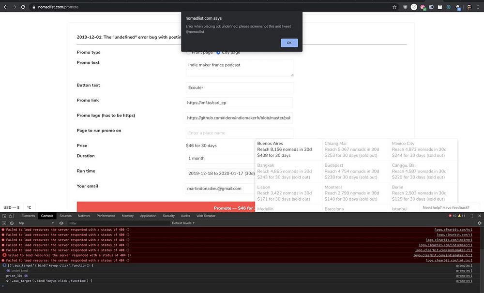Click the 'Enter a place name' field
The width and height of the screenshot is (484, 293).
(240, 133)
